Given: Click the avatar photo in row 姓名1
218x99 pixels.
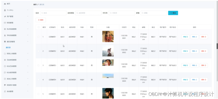Looking at the screenshot, I should [x=108, y=36].
